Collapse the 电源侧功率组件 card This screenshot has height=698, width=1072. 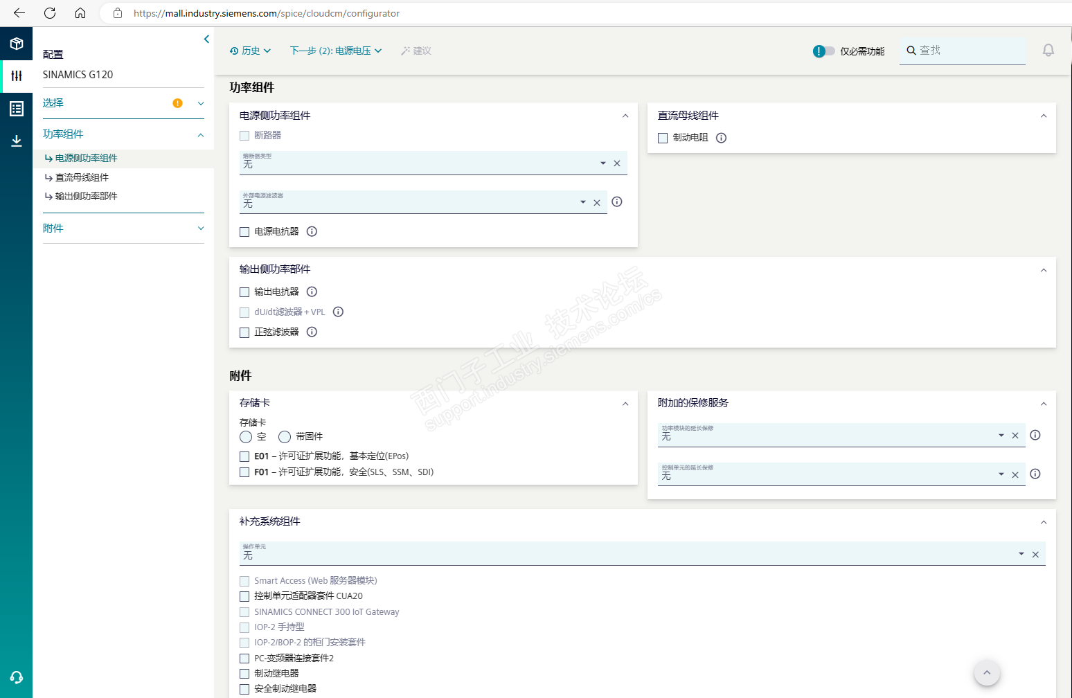coord(625,116)
